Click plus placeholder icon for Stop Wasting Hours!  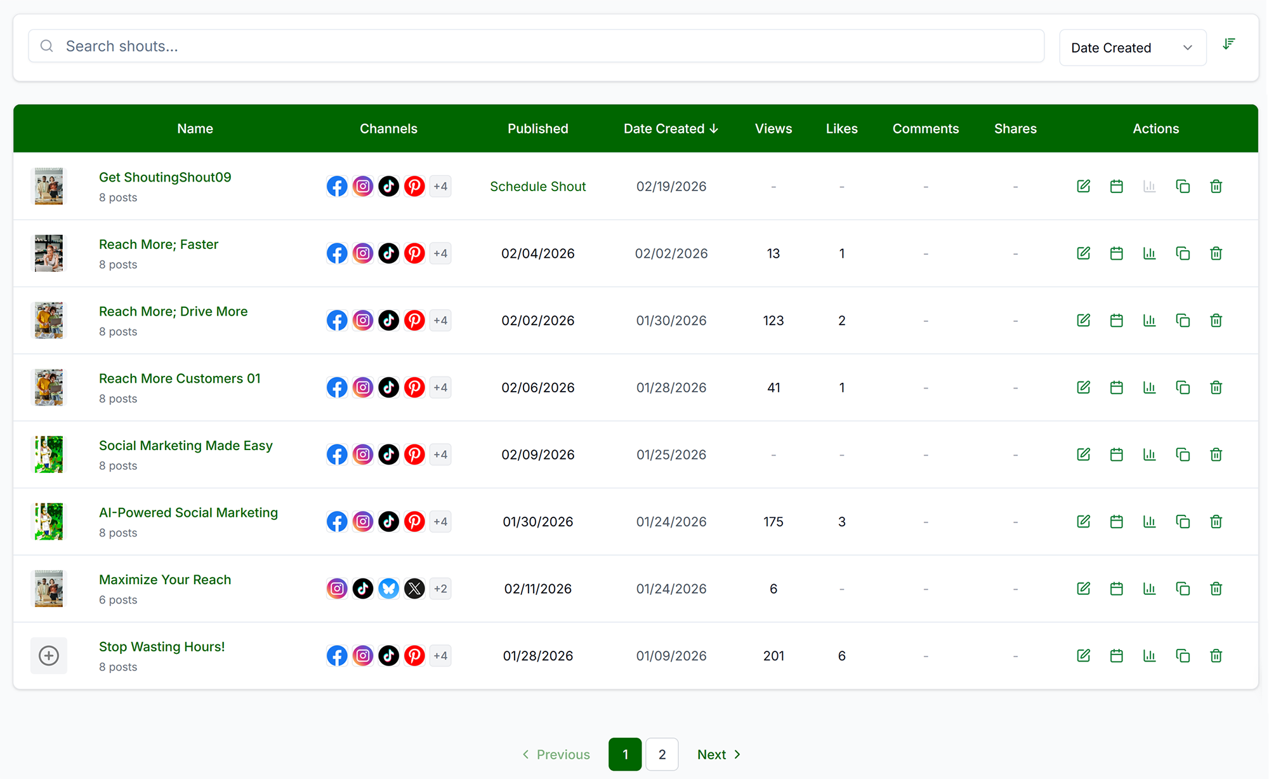(49, 656)
